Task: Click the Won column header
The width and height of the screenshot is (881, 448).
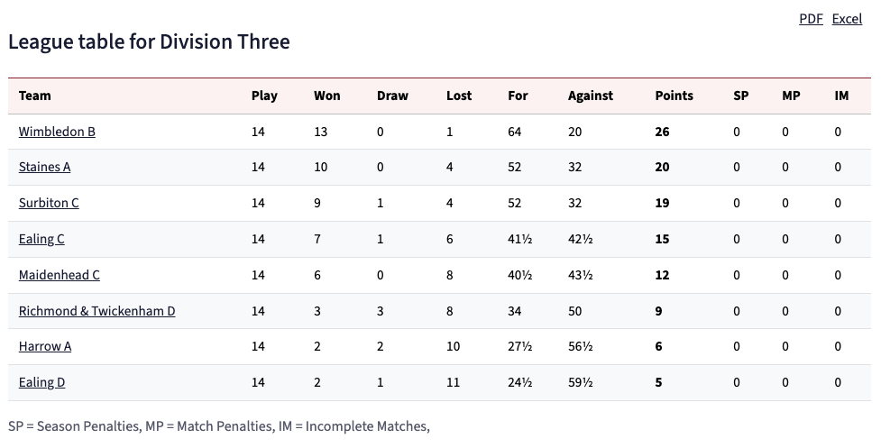Action: (326, 96)
